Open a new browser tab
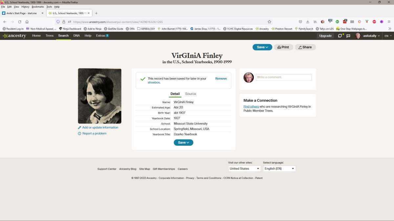This screenshot has height=221, width=394. (96, 13)
